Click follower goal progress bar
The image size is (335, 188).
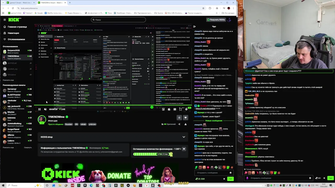[x=153, y=154]
